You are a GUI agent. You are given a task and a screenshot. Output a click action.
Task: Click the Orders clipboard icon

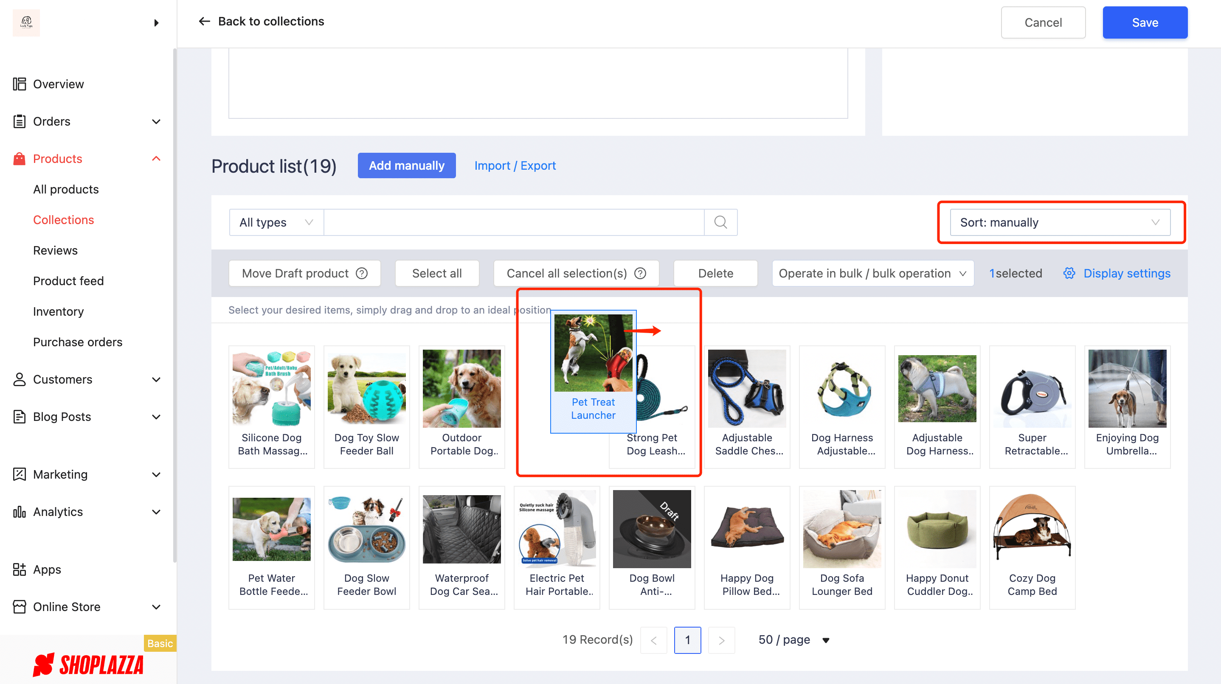(20, 122)
